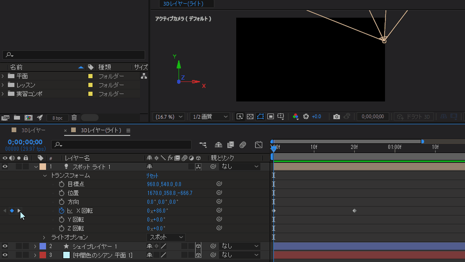Toggle Draft 3D button
465x262 pixels.
tap(414, 117)
